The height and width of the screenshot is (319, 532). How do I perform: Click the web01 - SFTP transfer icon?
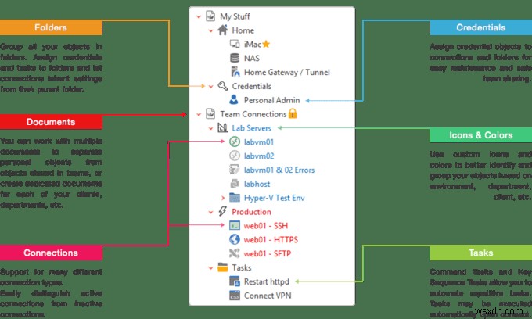click(235, 253)
